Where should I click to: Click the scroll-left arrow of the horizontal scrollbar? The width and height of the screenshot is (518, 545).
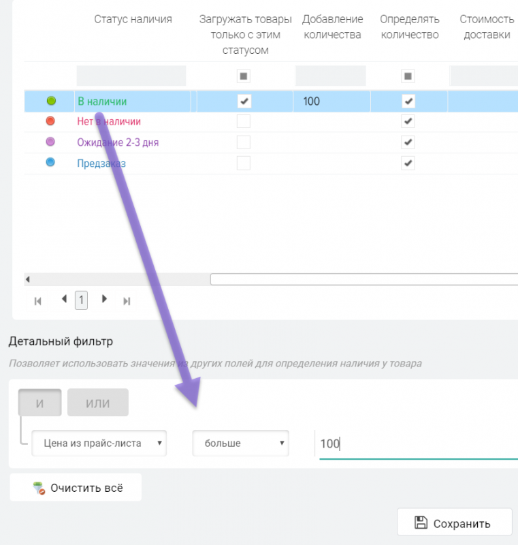click(28, 279)
